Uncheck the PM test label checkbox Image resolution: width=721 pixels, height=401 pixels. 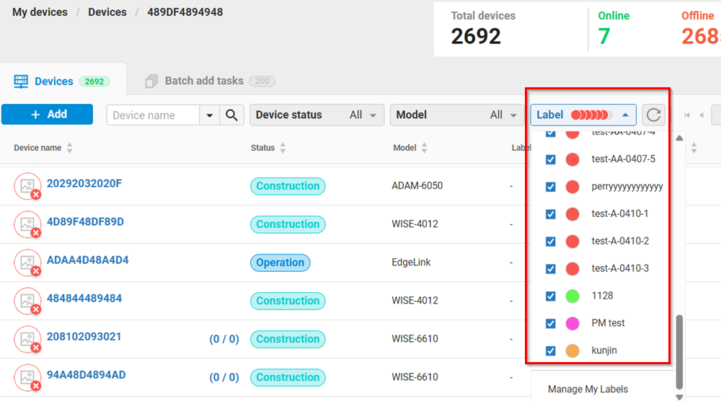coord(551,323)
